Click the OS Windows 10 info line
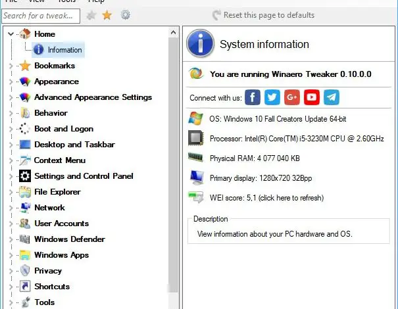This screenshot has height=309, width=398. pyautogui.click(x=278, y=119)
